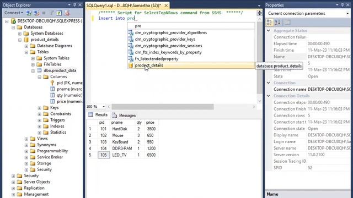The width and height of the screenshot is (353, 198).
Task: Select the Synonyms folder
Action: (x=46, y=145)
